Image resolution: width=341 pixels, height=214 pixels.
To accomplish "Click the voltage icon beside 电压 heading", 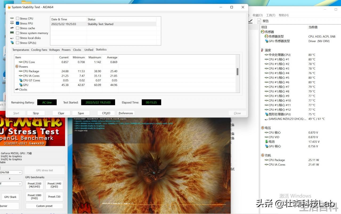I will (x=263, y=128).
